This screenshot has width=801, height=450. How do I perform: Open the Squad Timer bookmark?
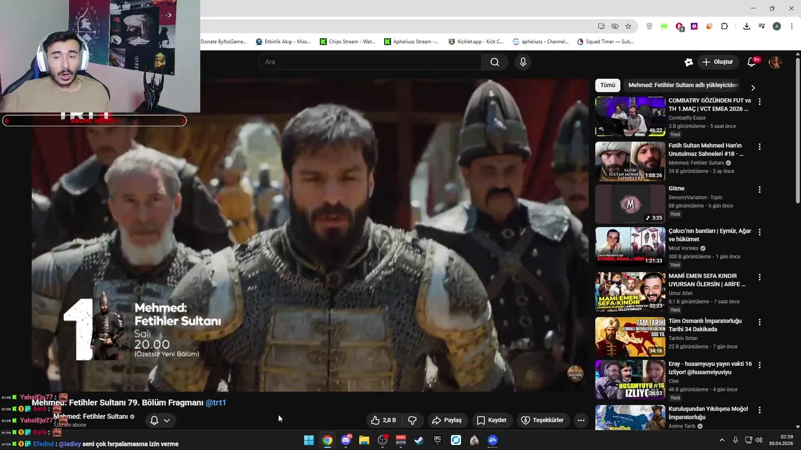coord(605,42)
